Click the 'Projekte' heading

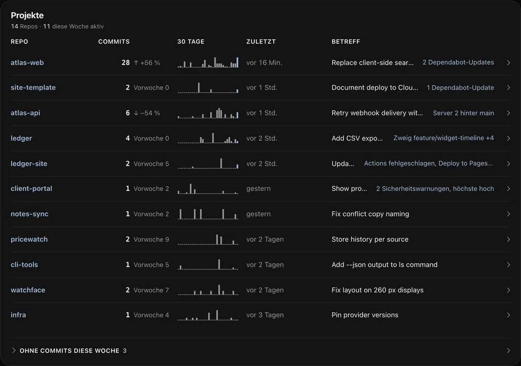point(27,15)
